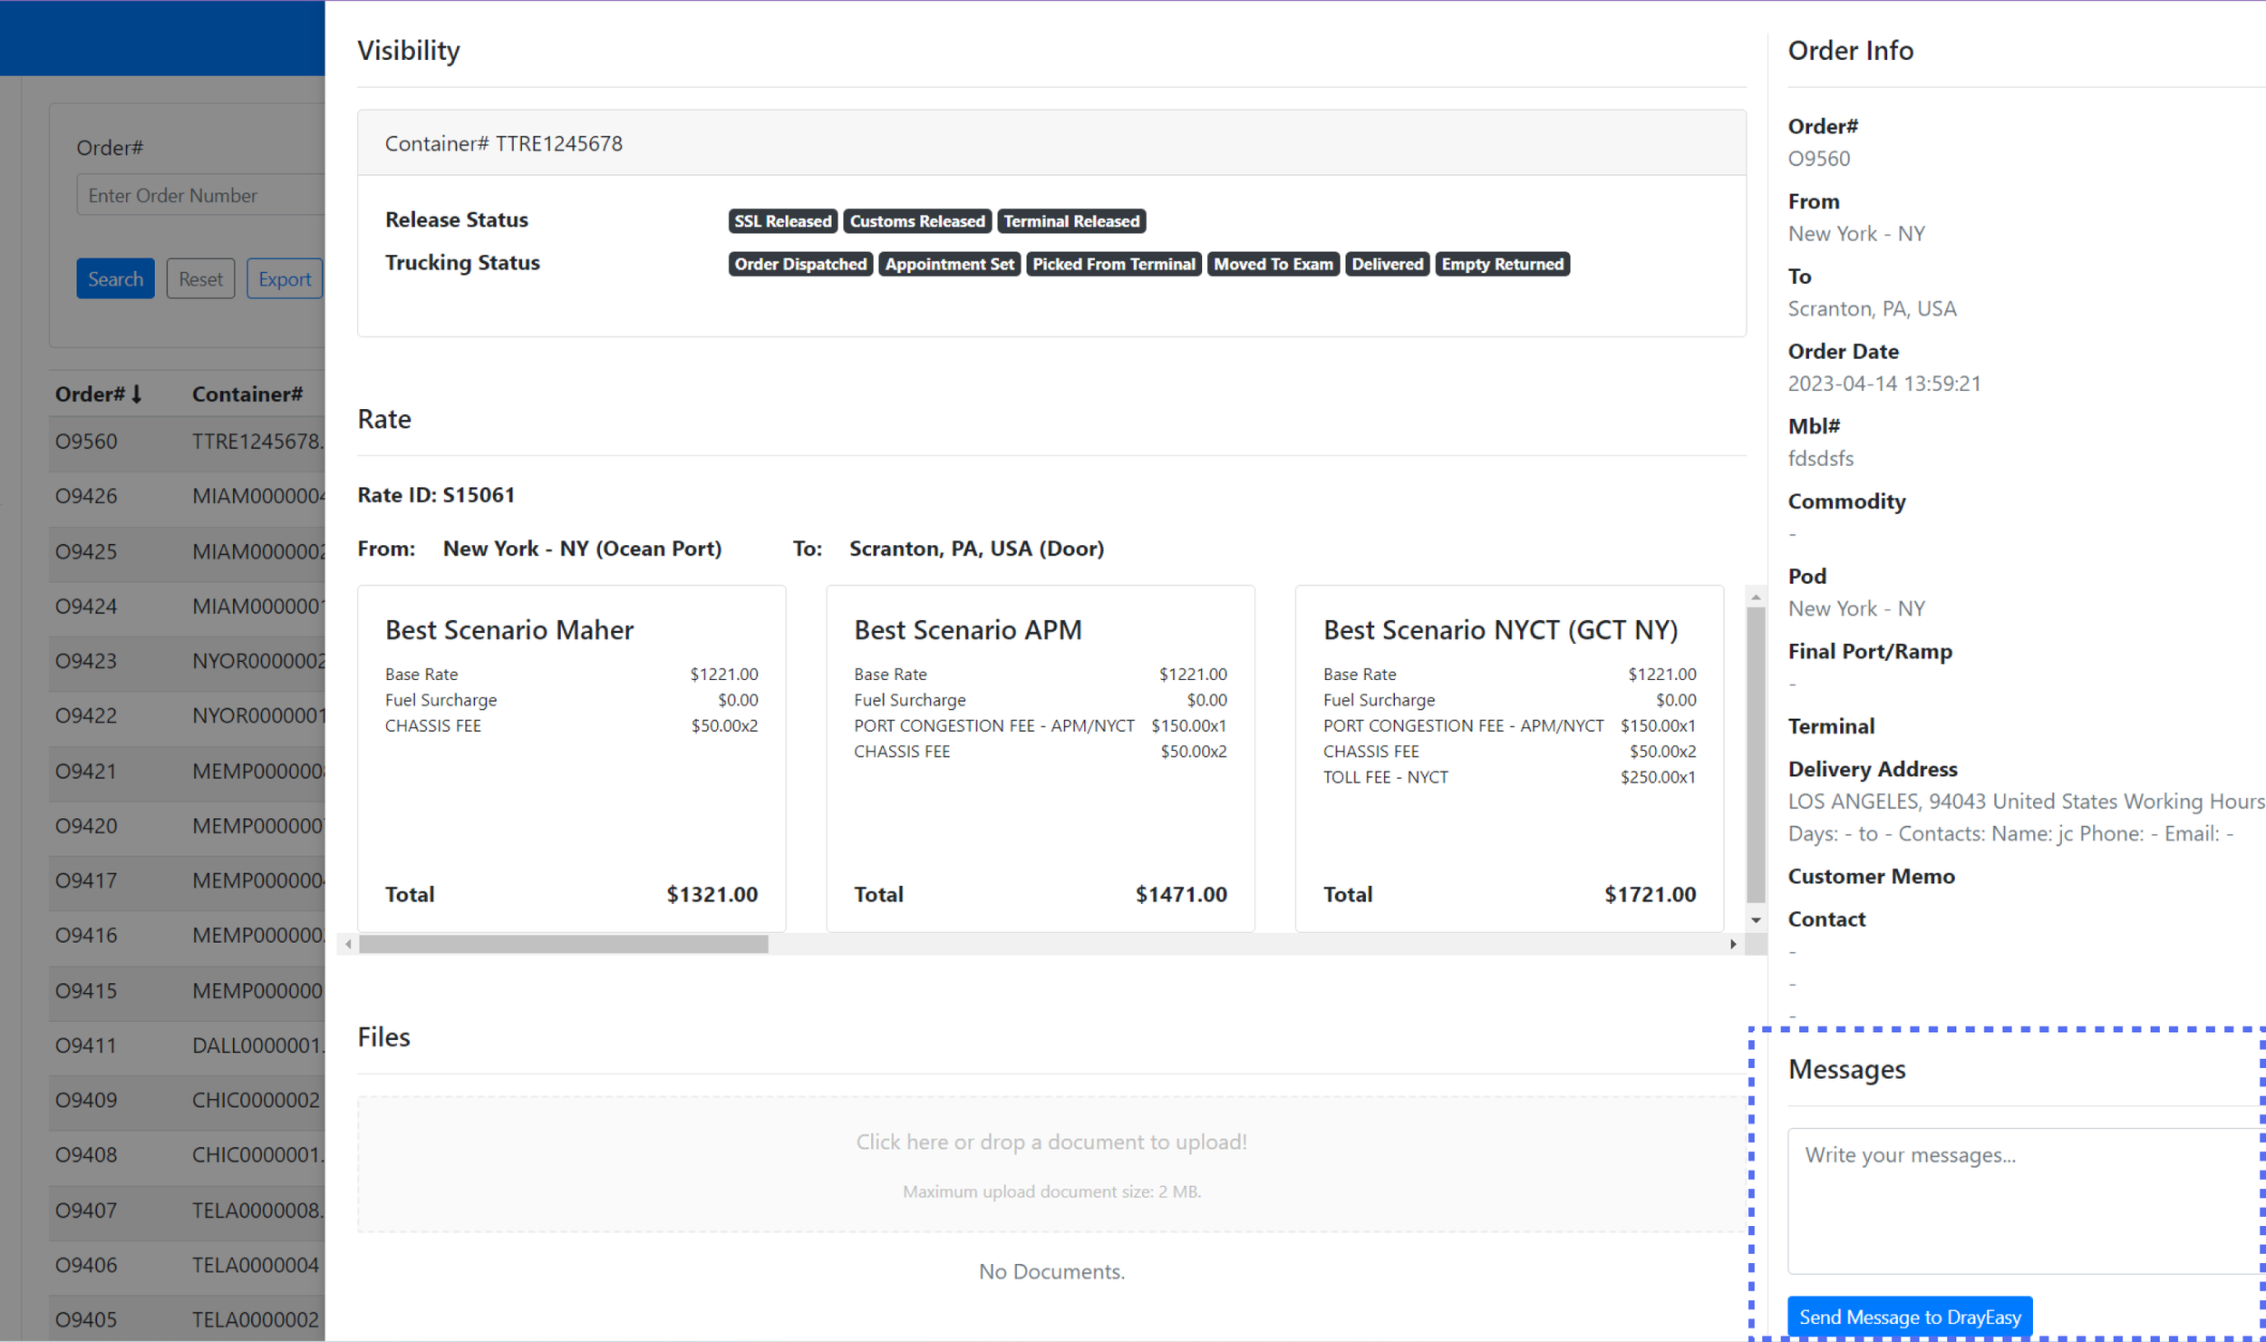
Task: Click the rate cards vertical scrollbar thumb
Action: [1756, 753]
